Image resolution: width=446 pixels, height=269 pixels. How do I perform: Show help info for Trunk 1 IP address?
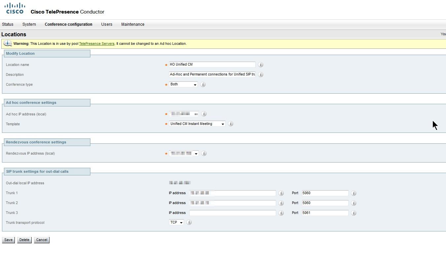point(281,193)
